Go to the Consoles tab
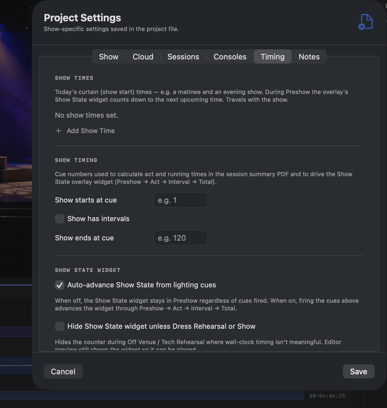This screenshot has height=408, width=387. pos(230,56)
